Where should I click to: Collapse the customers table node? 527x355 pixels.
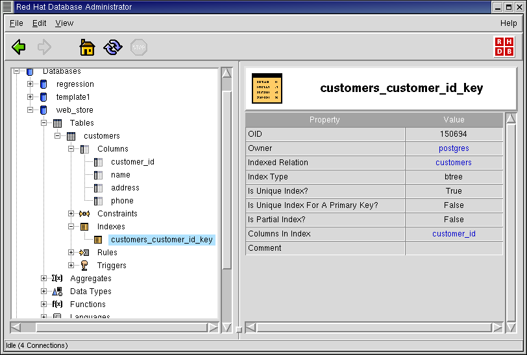58,136
